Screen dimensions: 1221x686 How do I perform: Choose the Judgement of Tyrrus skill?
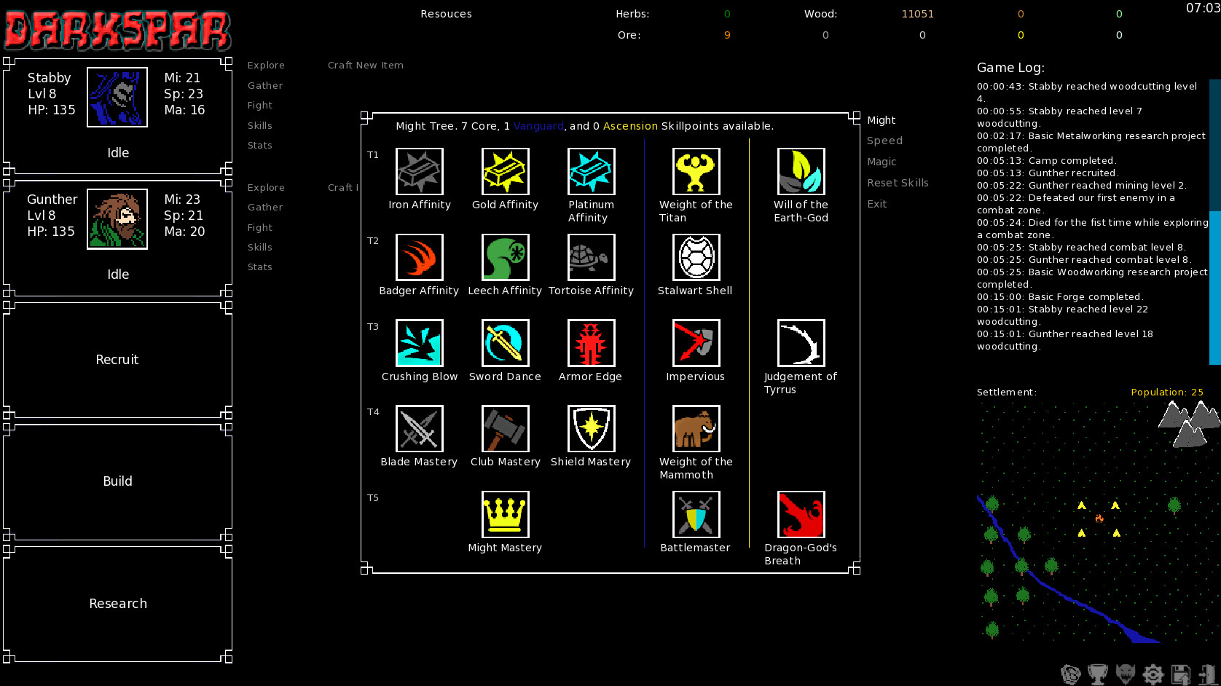coord(801,343)
